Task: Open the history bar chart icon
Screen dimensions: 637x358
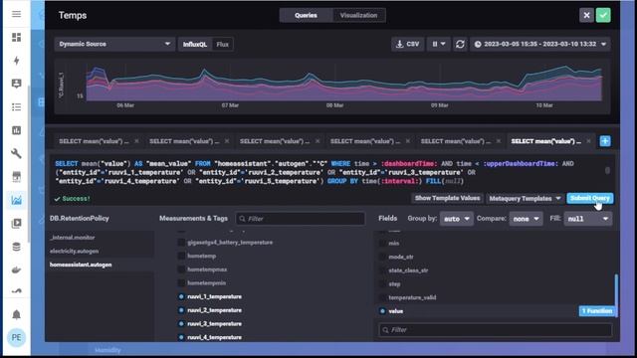Action: pos(16,130)
